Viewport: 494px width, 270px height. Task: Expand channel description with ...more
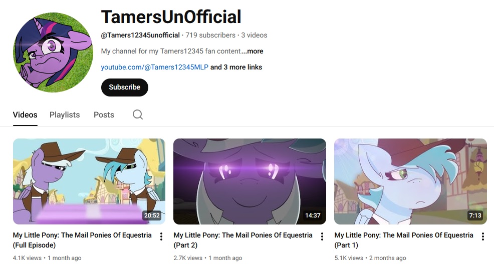[252, 51]
